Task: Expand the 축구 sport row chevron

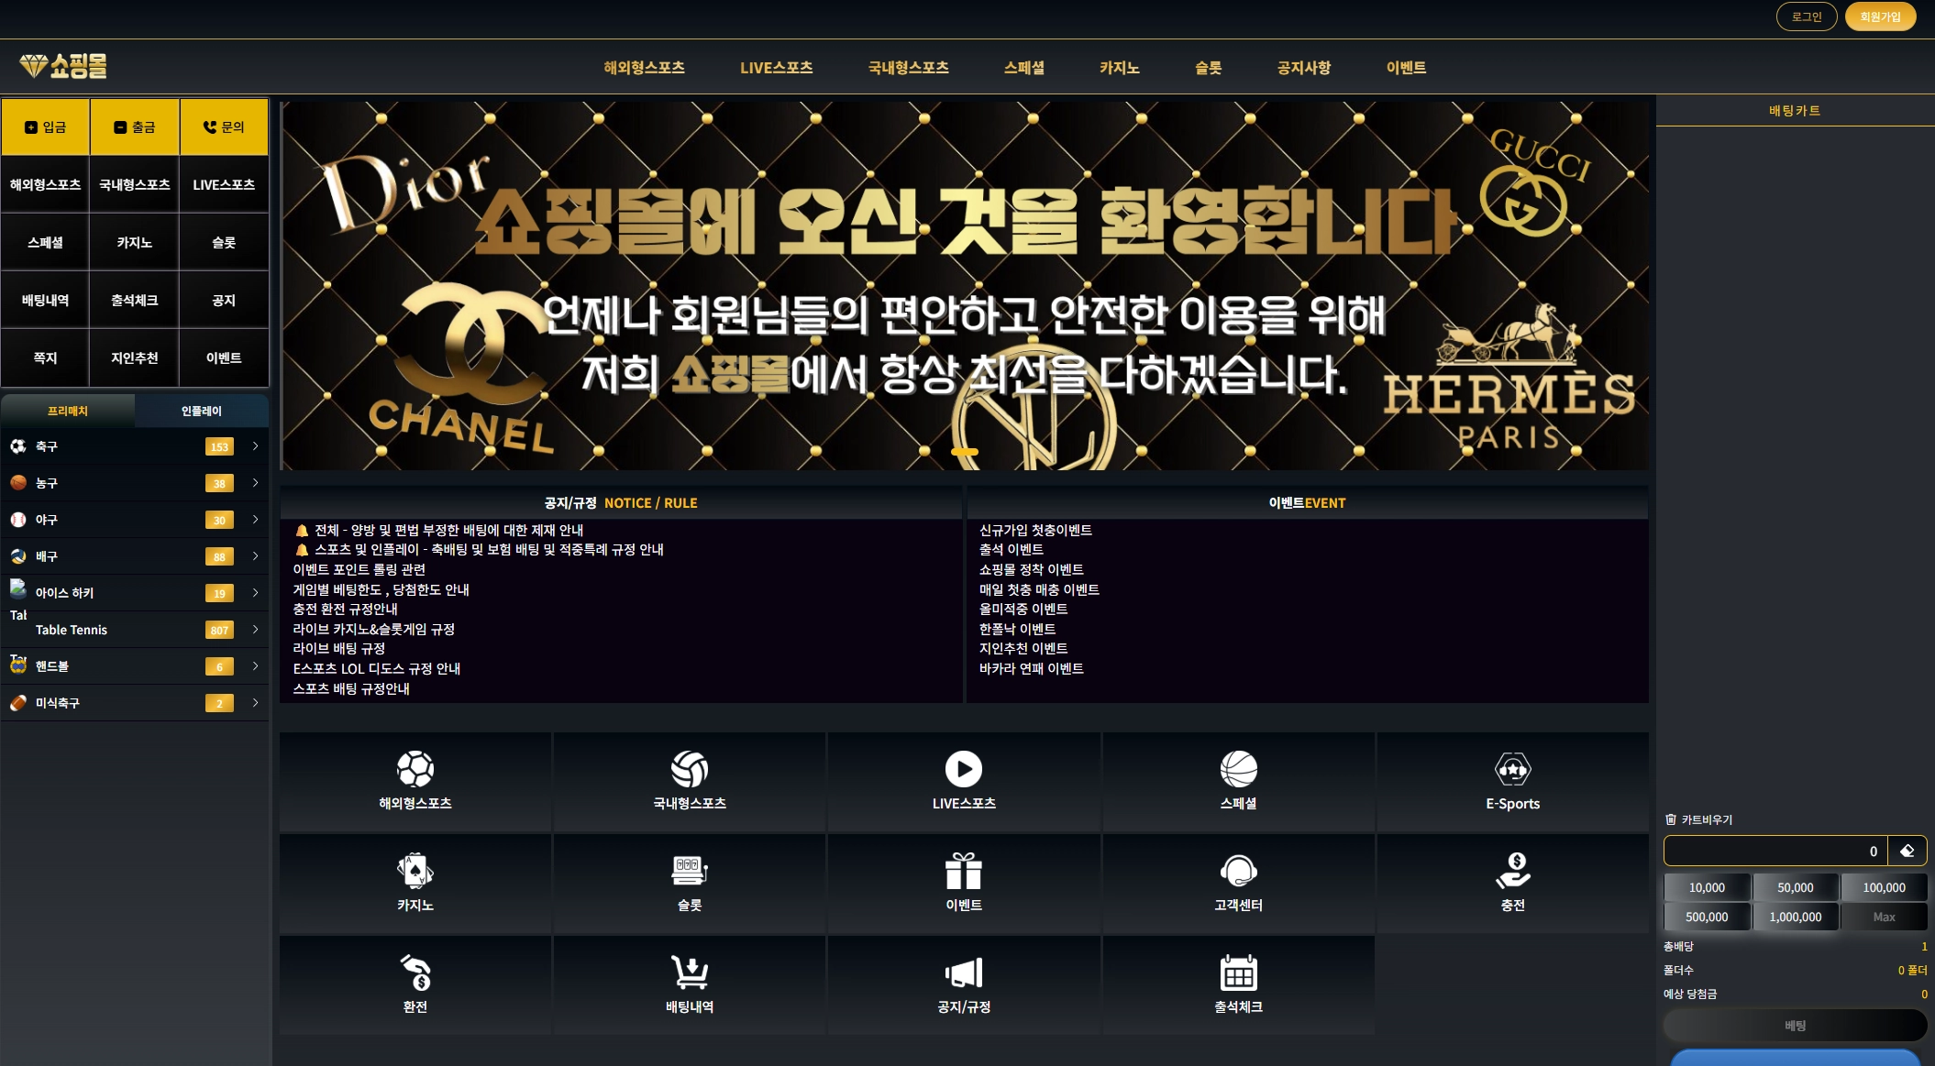Action: coord(255,446)
